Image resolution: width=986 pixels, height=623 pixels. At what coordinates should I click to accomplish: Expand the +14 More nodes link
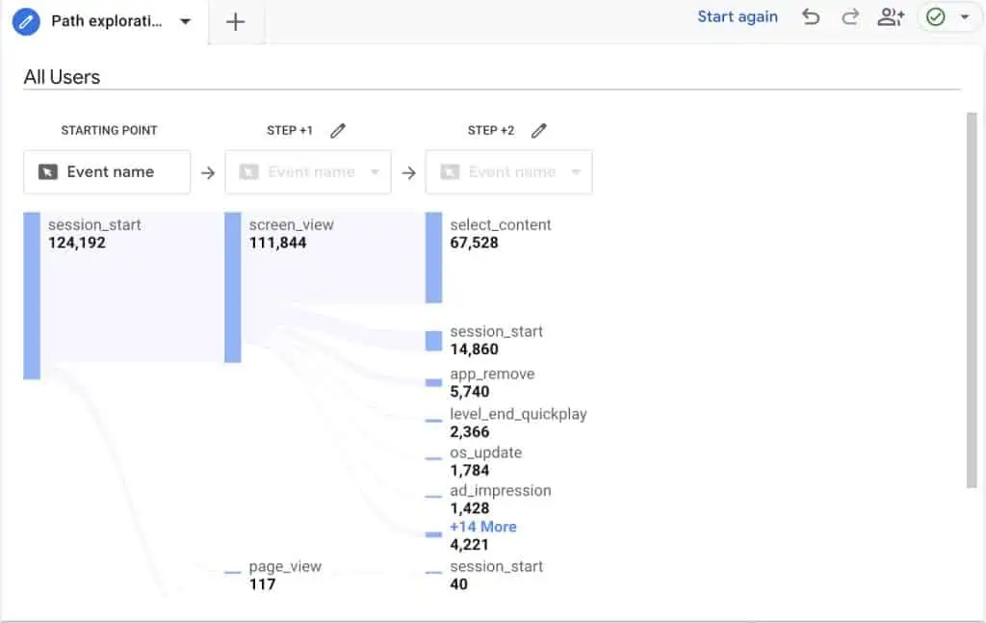click(x=483, y=527)
